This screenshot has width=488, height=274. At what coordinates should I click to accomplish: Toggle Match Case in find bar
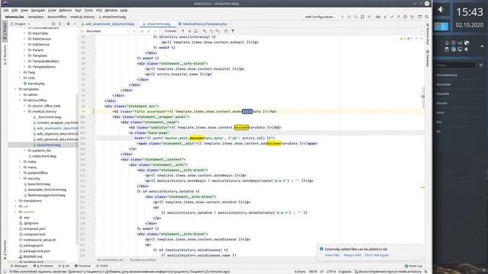click(143, 31)
